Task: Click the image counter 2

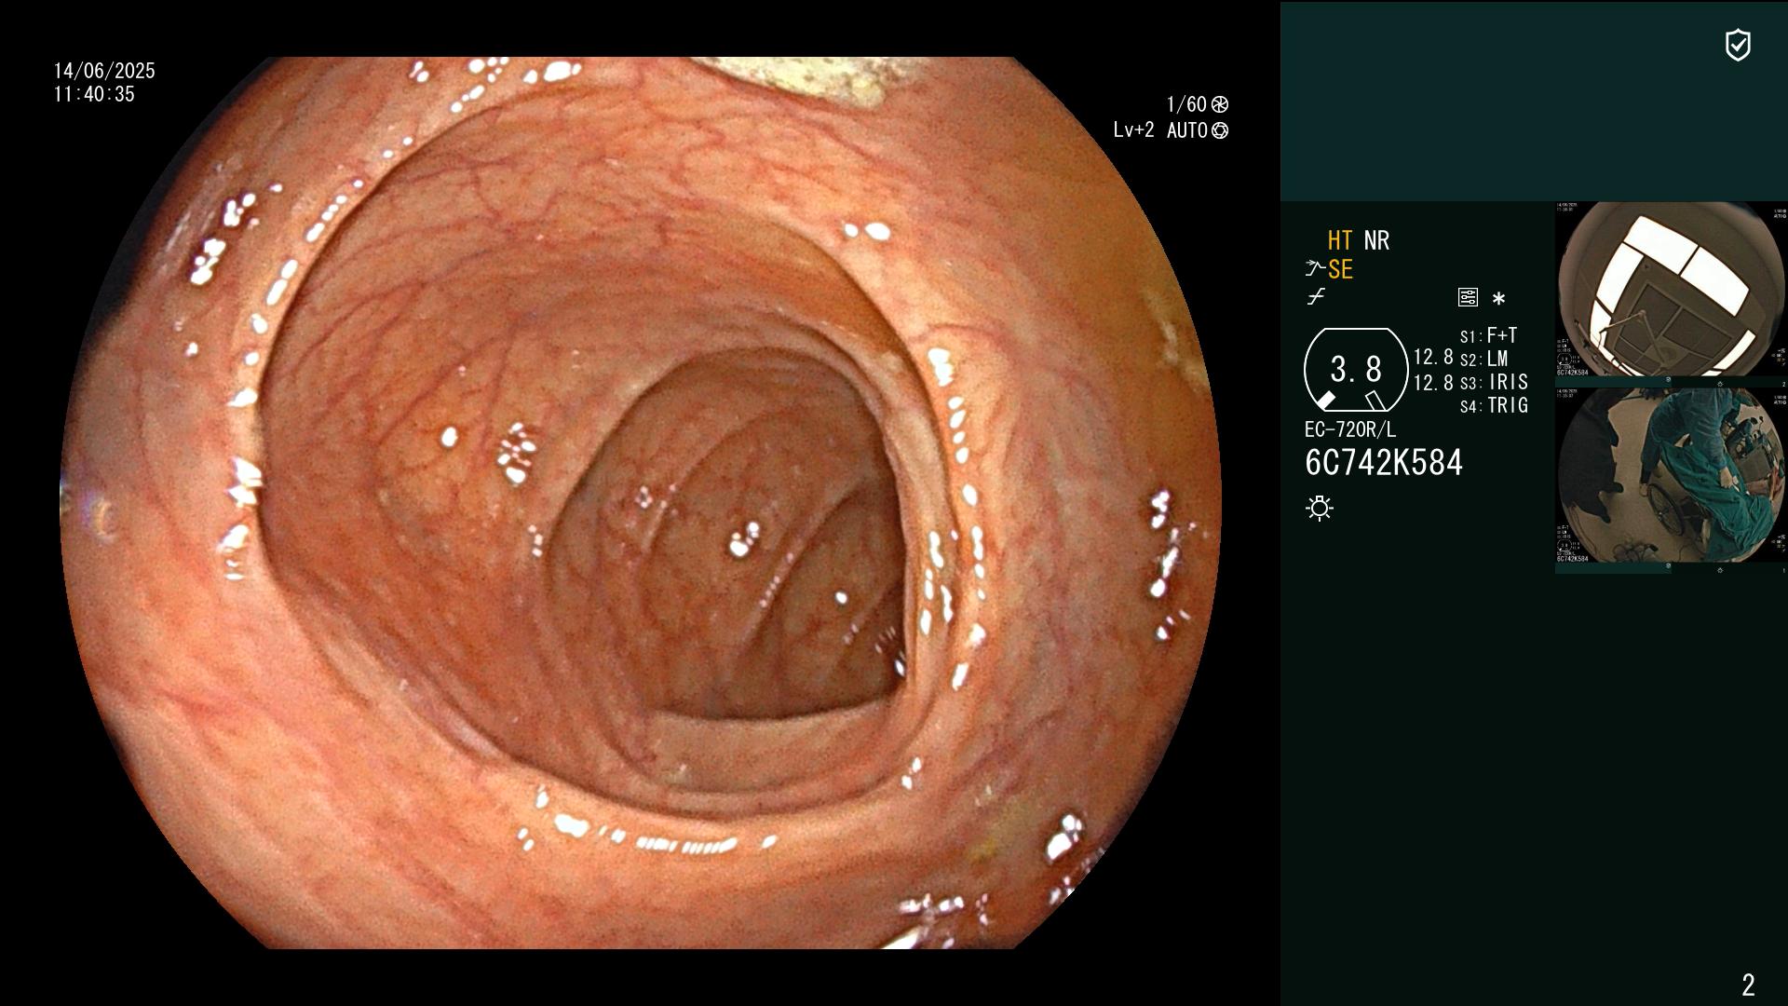Action: pyautogui.click(x=1748, y=985)
